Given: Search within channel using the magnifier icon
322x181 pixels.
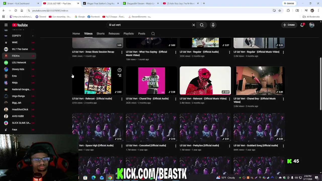Looking at the screenshot, I should [153, 34].
